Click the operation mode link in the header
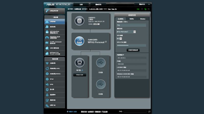204x114 pixels. (x=78, y=9)
